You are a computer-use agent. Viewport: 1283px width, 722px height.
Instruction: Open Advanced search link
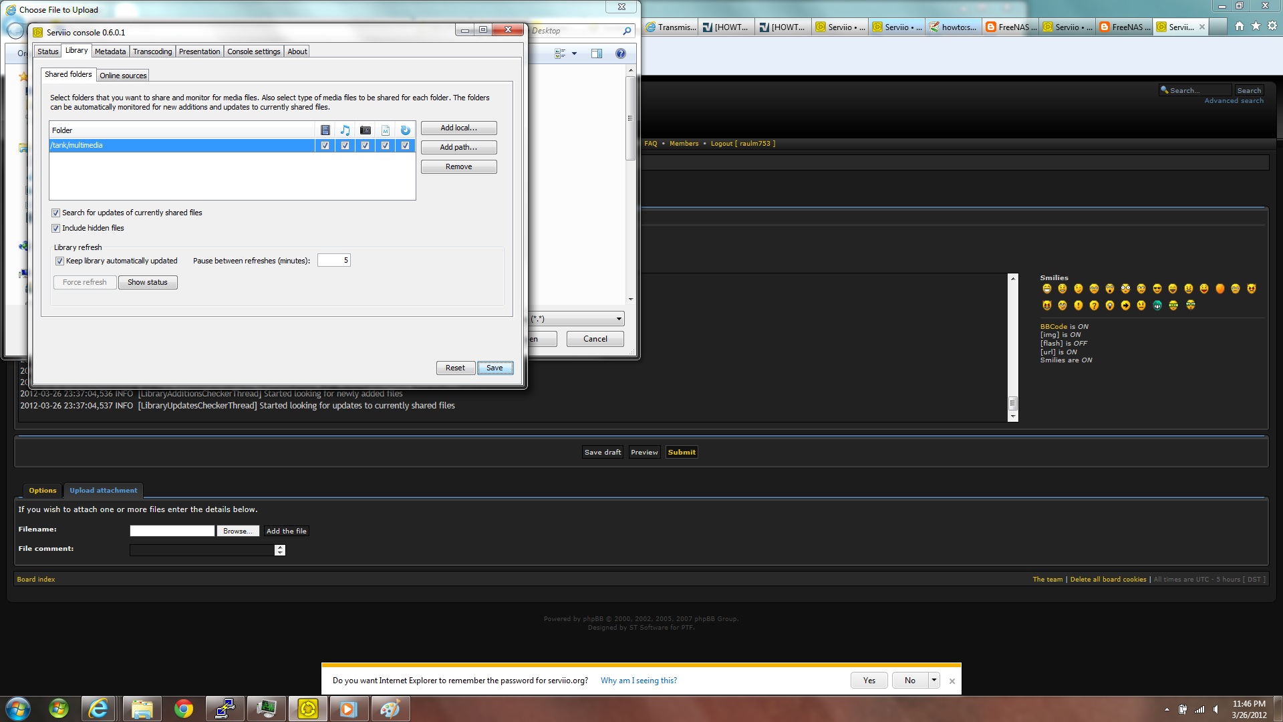pos(1234,101)
